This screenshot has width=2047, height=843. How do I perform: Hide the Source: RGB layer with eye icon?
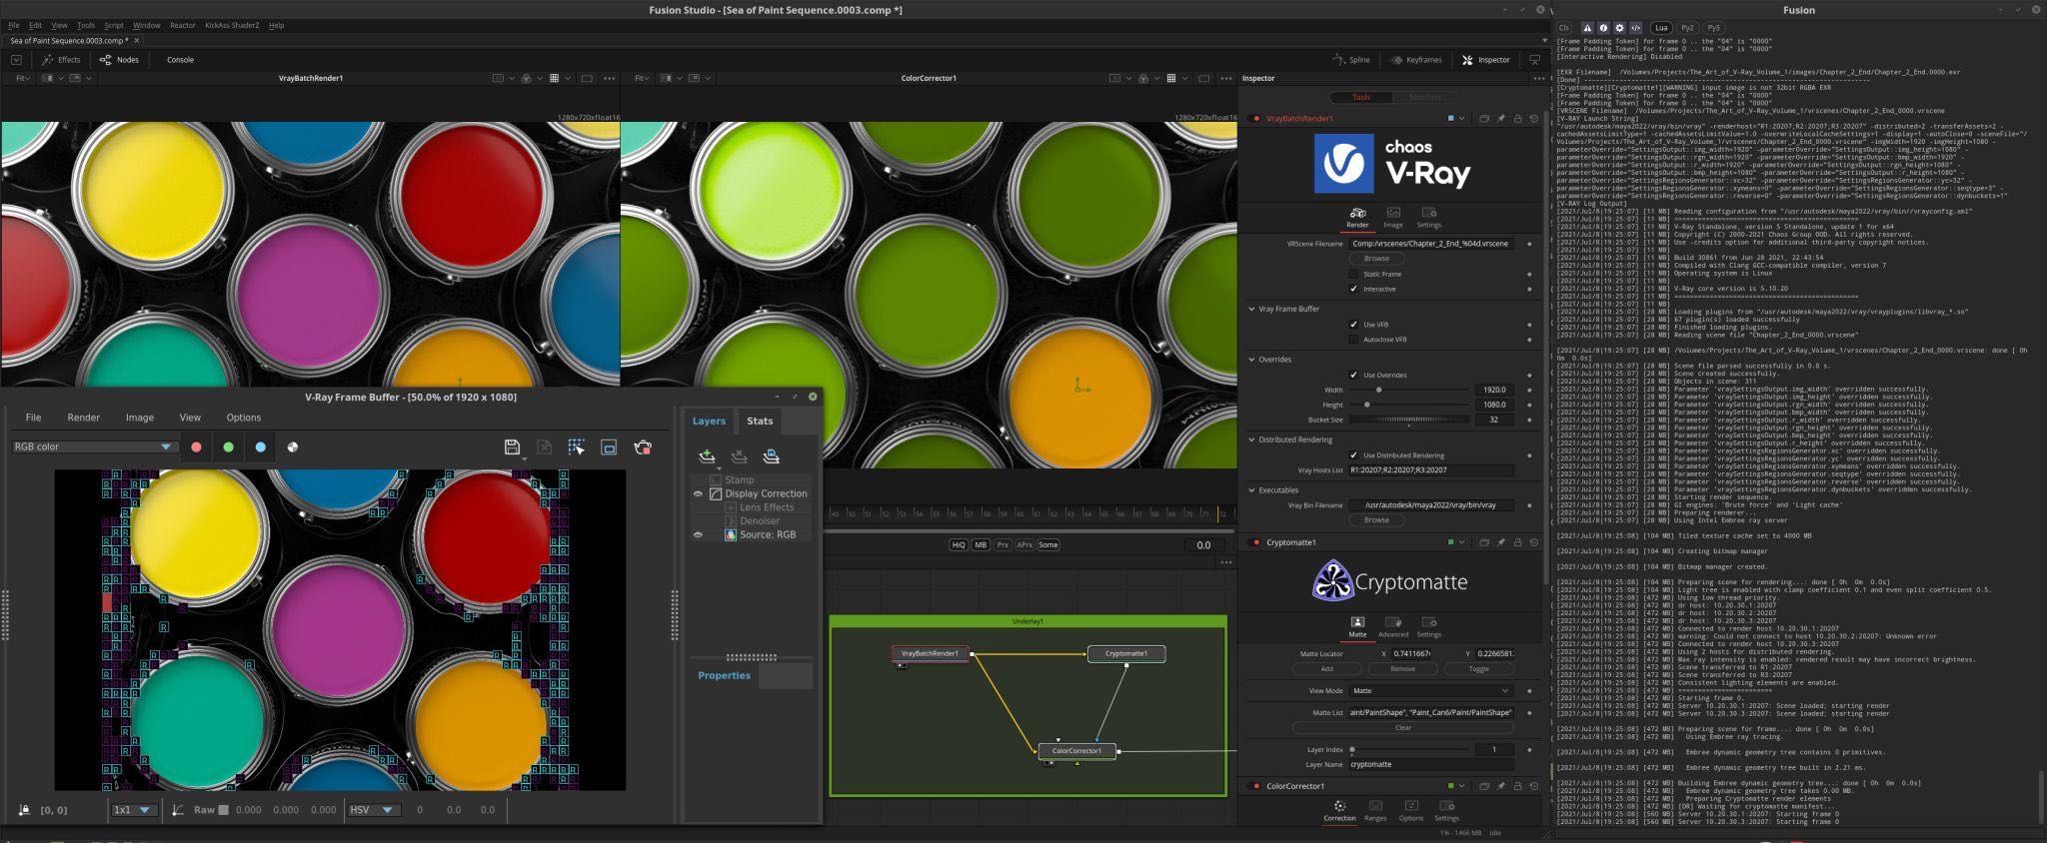(698, 534)
